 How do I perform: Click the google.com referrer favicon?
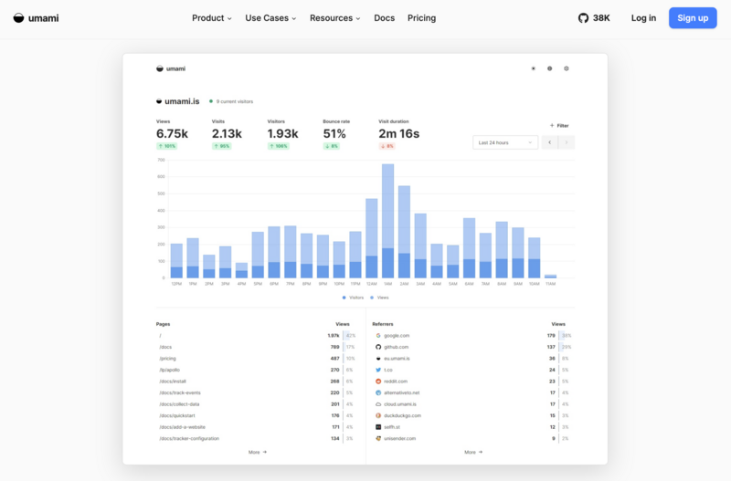pyautogui.click(x=378, y=335)
